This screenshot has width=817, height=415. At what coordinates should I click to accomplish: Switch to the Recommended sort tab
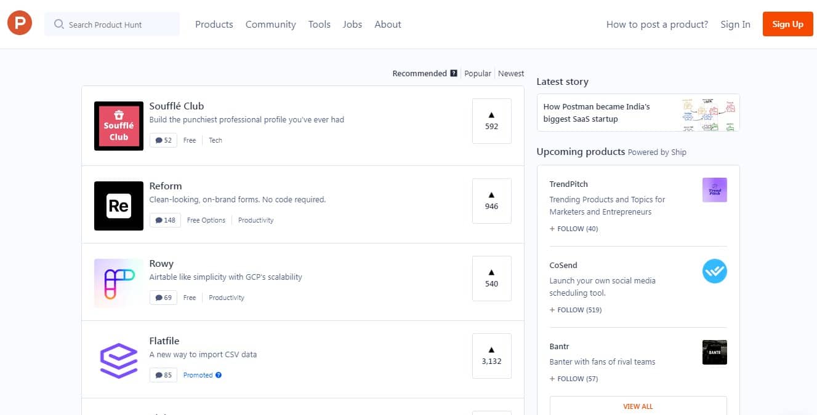tap(420, 73)
